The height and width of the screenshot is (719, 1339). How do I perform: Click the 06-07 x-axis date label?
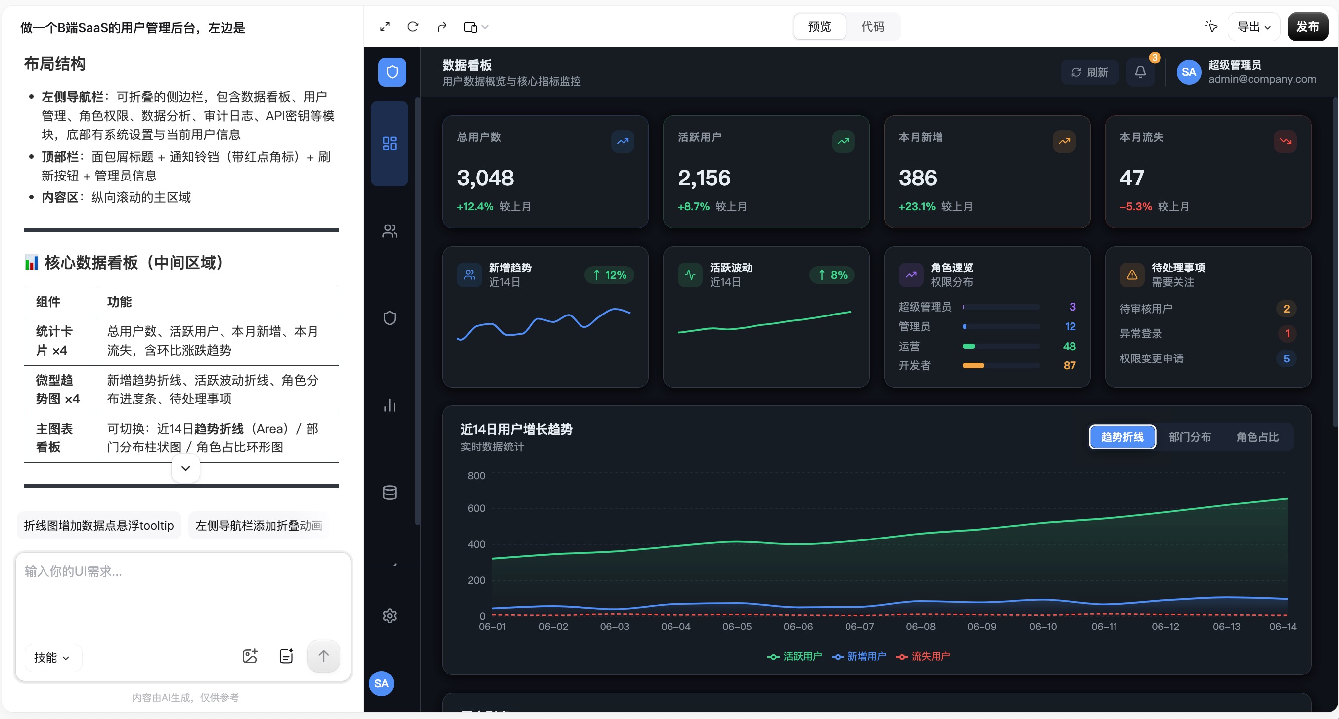[x=859, y=627]
